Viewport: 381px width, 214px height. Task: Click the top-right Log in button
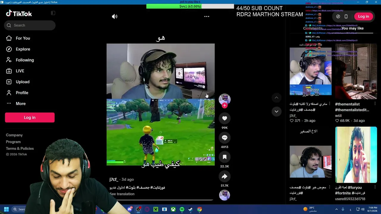(x=363, y=17)
